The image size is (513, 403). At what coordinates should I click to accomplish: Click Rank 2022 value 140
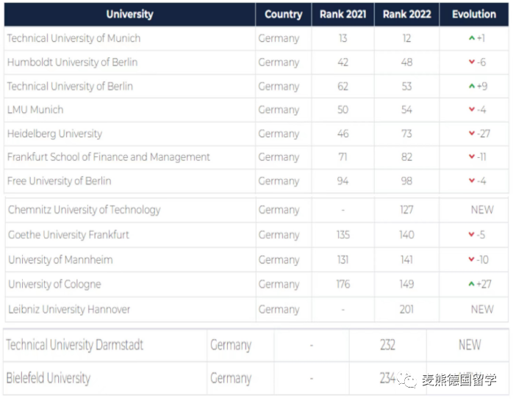[406, 235]
